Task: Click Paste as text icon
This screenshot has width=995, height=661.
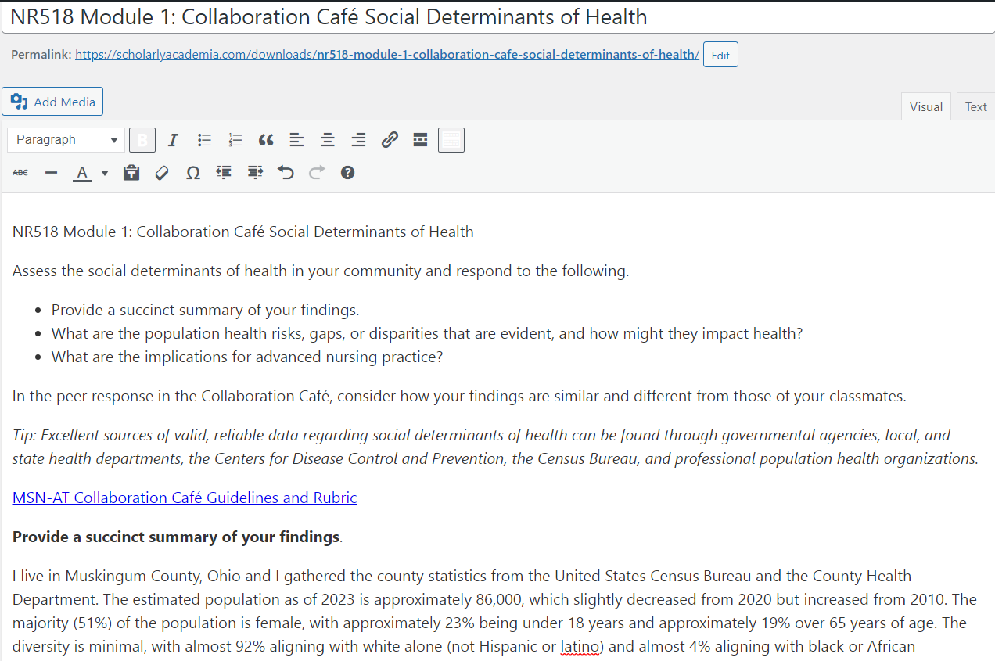Action: click(131, 173)
